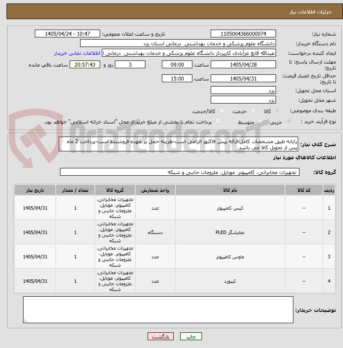Select the کالا/خدمت radio button

[222, 110]
